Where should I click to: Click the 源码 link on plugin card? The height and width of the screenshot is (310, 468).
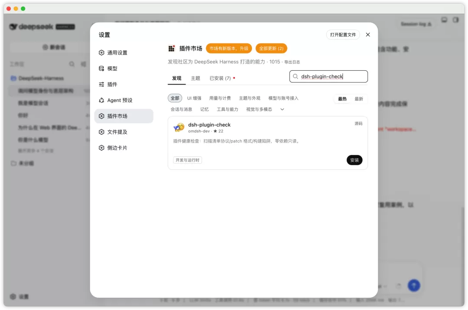point(358,123)
